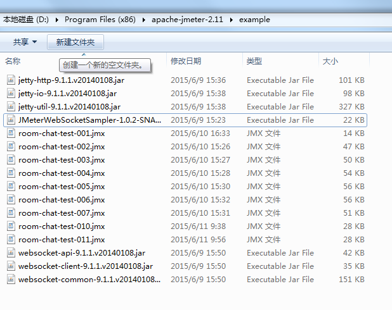Screen dimensions: 392x310
Task: Select file jetty-io-9.1.1.v20140108.jar
Action: [67, 94]
